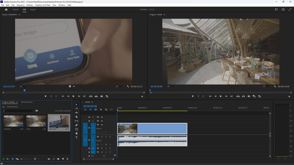
Task: Go to Home screen icon
Action: (x=6, y=9)
